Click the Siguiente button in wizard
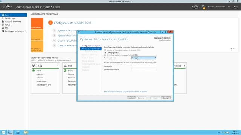 142,98
